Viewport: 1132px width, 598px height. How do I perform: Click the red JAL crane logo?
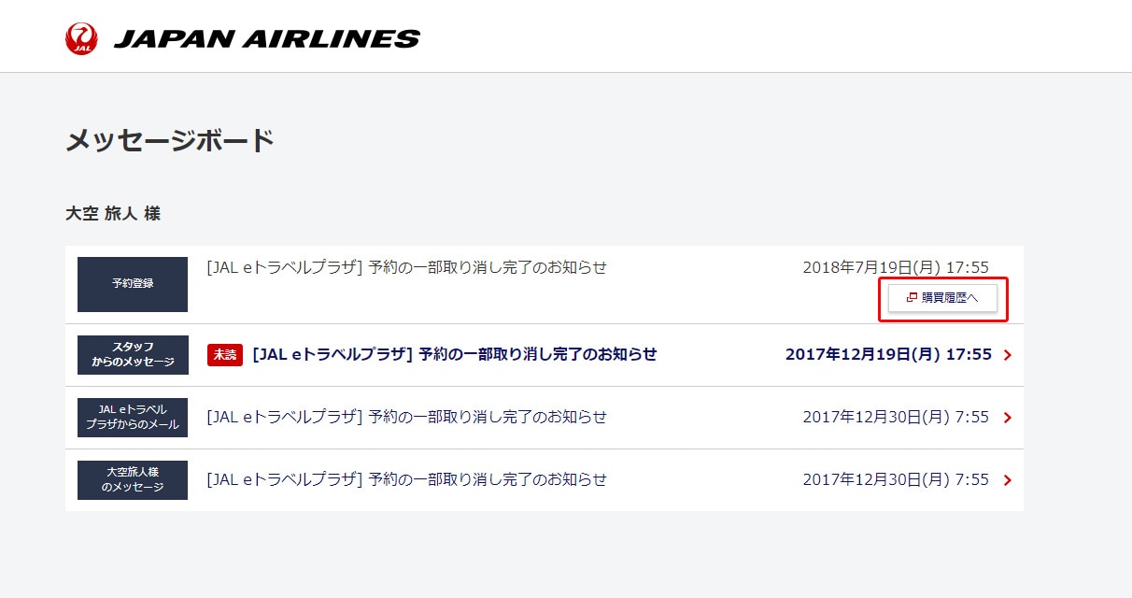pos(81,38)
